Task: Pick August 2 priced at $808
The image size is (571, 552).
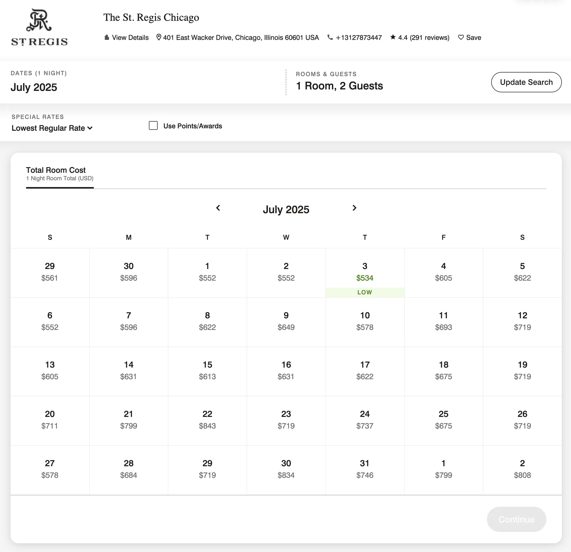Action: (522, 470)
